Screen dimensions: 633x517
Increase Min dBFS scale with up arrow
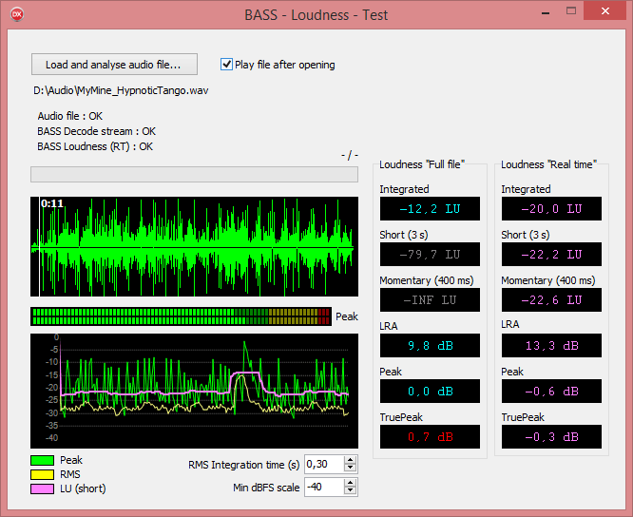pos(351,483)
